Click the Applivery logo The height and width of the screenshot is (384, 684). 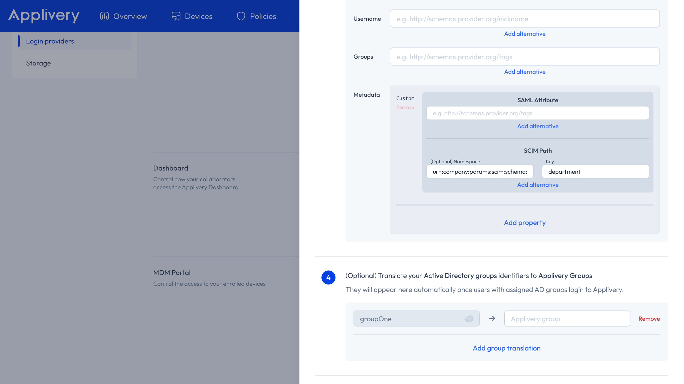[x=44, y=16]
